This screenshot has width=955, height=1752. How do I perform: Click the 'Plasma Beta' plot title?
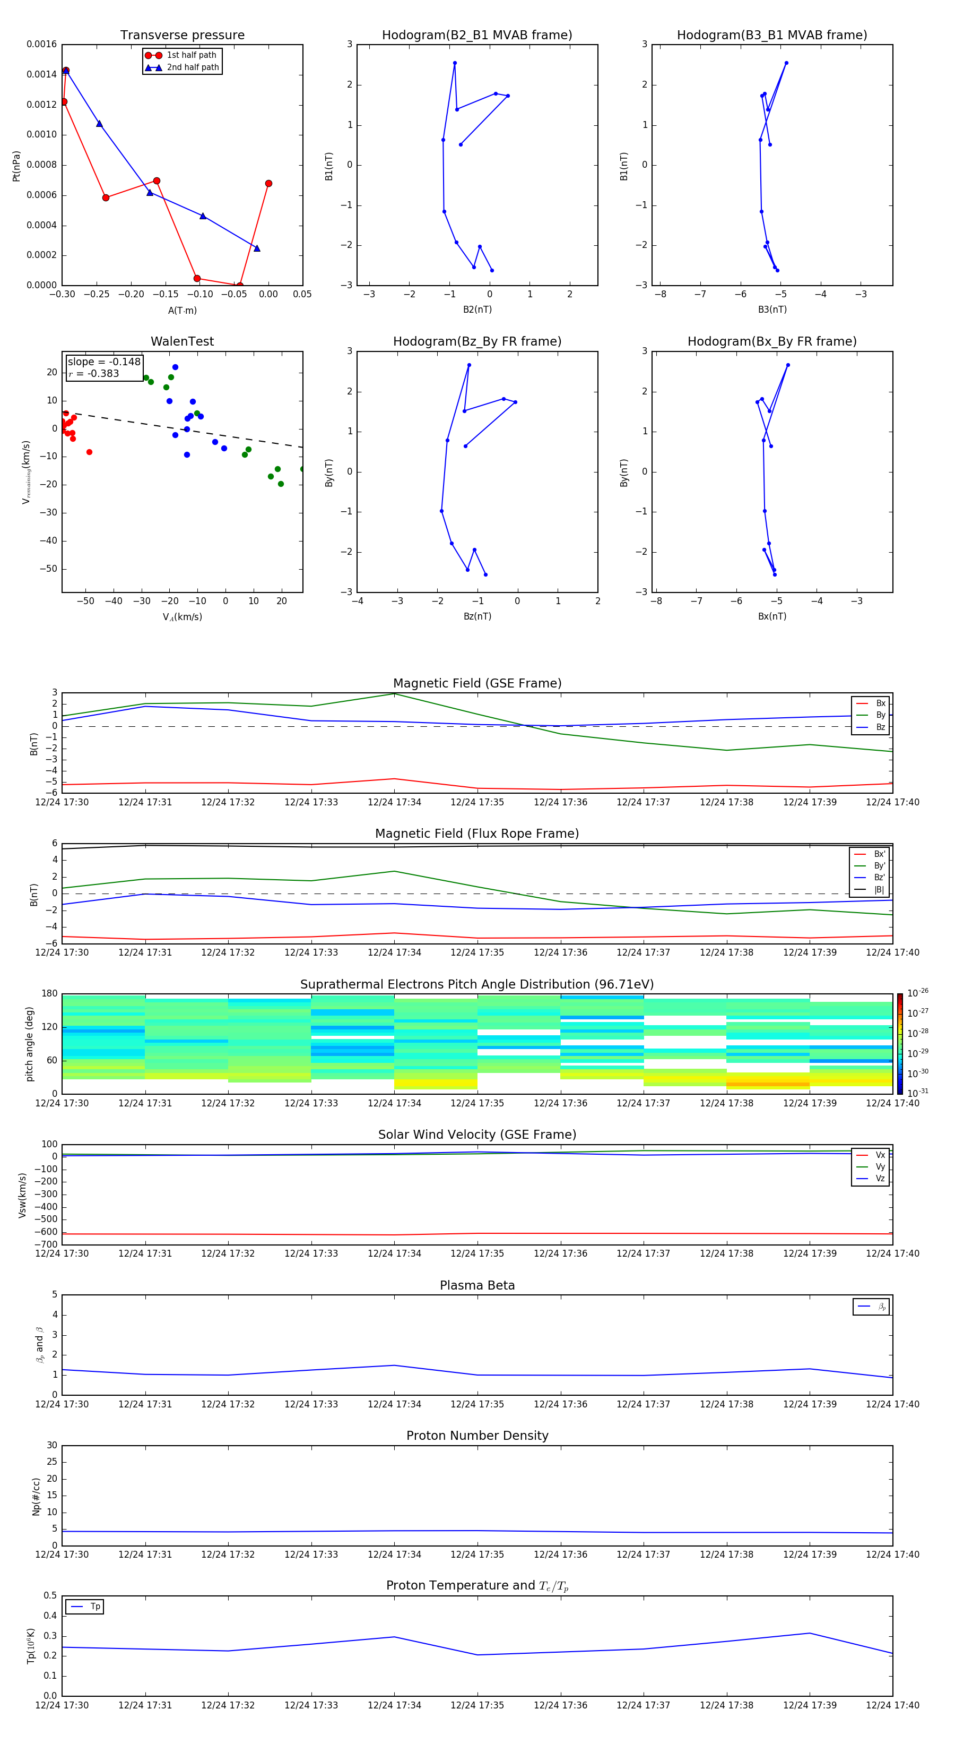477,1285
